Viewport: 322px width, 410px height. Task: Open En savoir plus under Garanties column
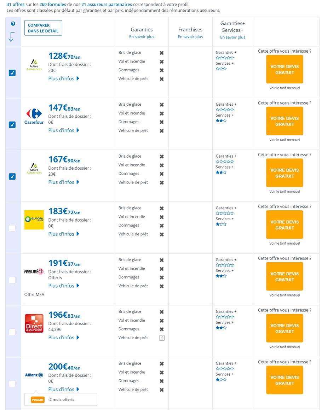pyautogui.click(x=141, y=36)
